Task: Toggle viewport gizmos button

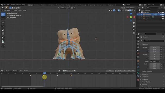Action: click(x=114, y=10)
